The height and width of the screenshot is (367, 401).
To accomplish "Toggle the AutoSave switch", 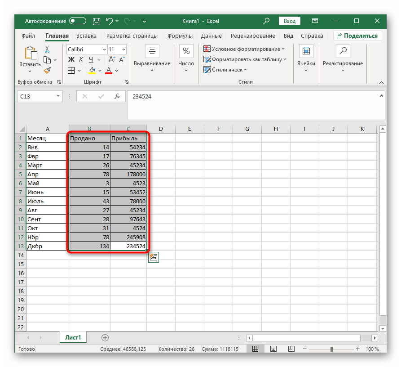I will [x=78, y=21].
